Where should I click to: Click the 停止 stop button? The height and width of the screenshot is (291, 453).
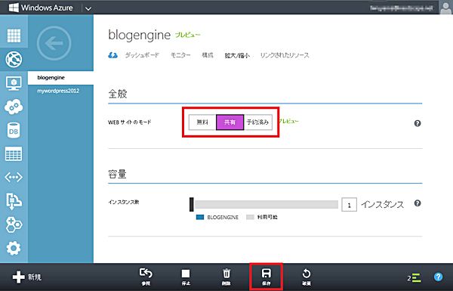186,277
